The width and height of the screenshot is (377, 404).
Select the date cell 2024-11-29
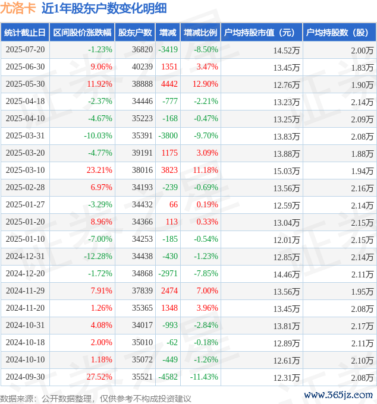(25, 291)
